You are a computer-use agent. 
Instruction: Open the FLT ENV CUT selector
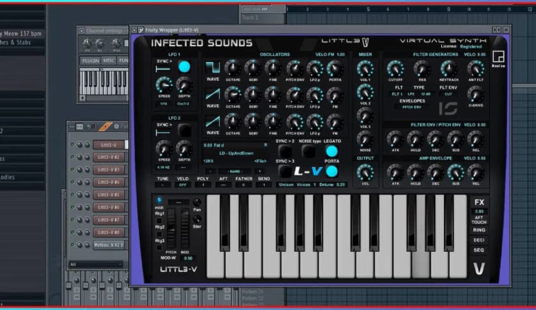(x=448, y=94)
